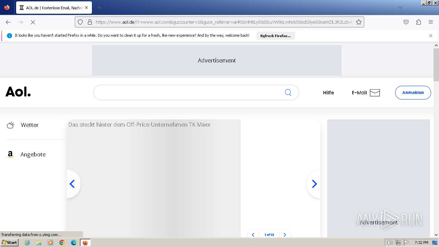Screen dimensions: 439x247
Task: Click the right sidebar Advertisement box
Action: pyautogui.click(x=379, y=178)
